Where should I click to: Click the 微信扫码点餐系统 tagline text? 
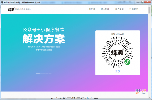point(24,9)
